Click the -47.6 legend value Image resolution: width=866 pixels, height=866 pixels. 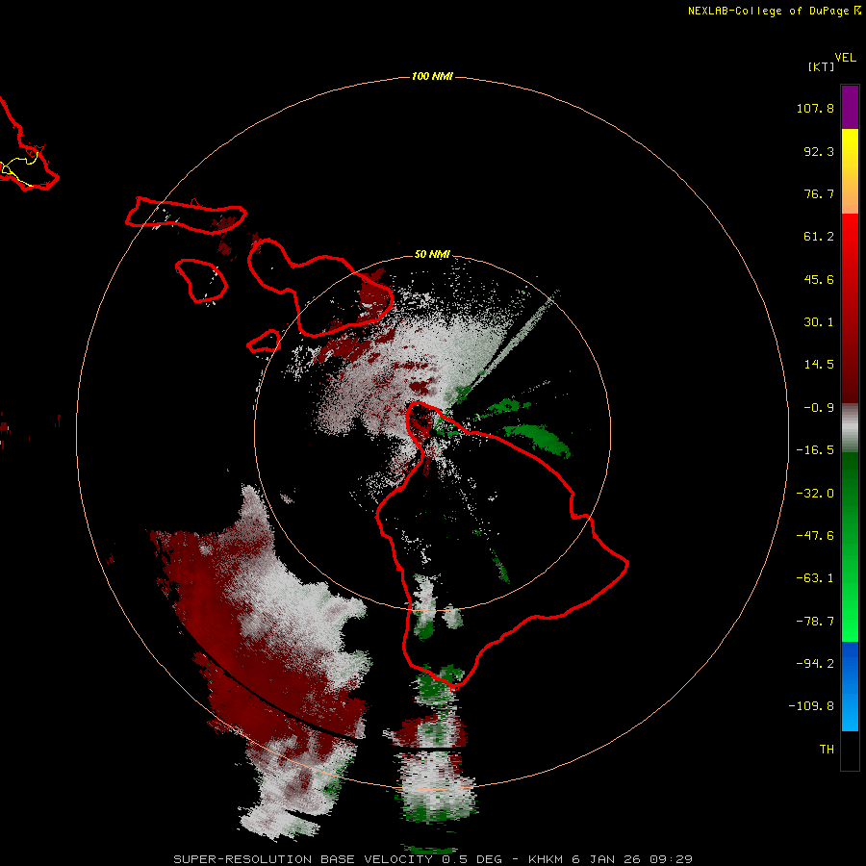815,536
